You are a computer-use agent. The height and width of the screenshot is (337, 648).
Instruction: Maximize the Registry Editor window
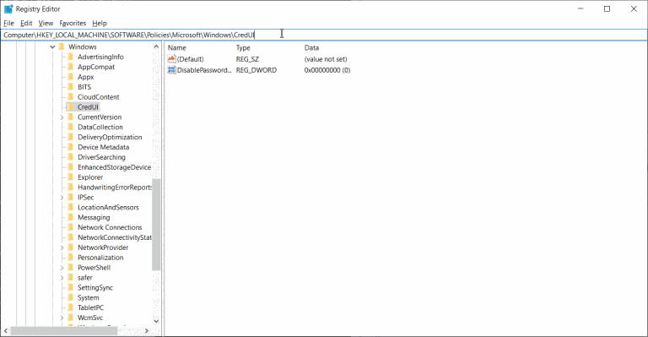(607, 8)
